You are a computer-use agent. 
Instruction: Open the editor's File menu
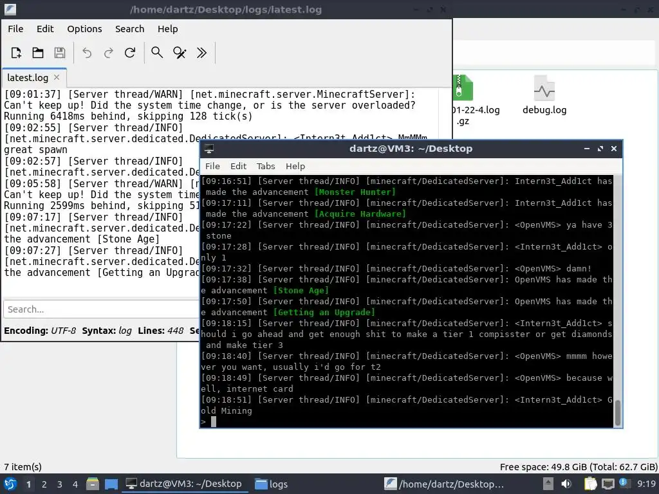pos(15,28)
